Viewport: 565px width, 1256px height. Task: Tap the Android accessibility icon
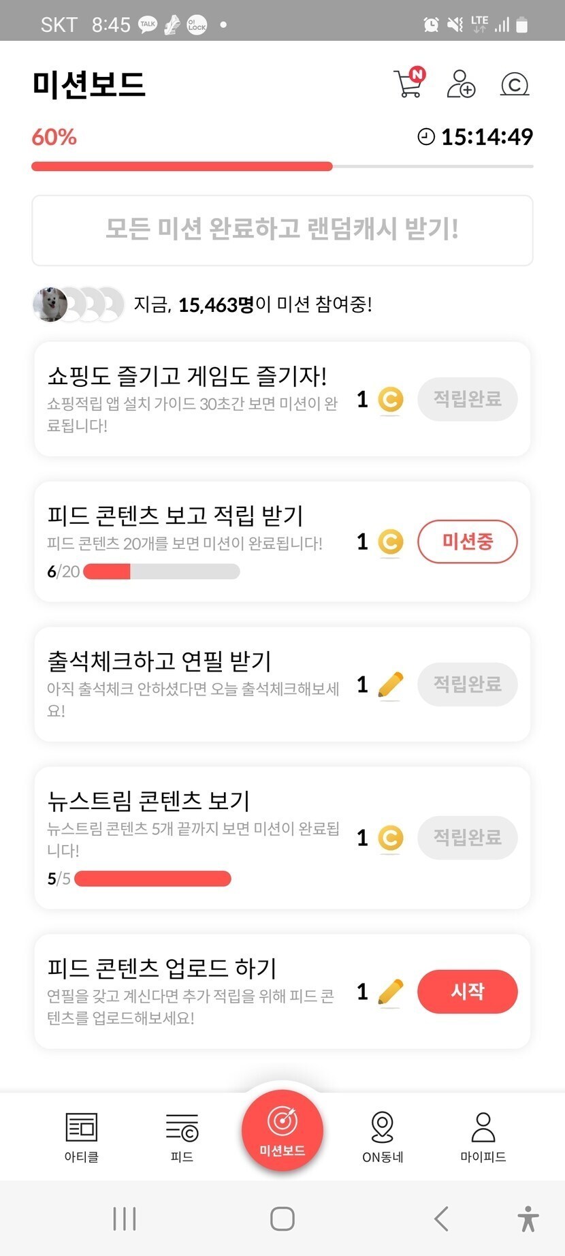point(528,1219)
